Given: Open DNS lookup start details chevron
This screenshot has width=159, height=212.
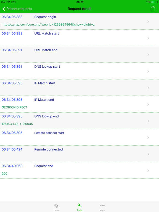Looking at the screenshot, I should [x=148, y=71].
